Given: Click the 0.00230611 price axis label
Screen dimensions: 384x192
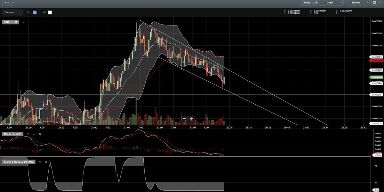Looking at the screenshot, I should click(376, 57).
